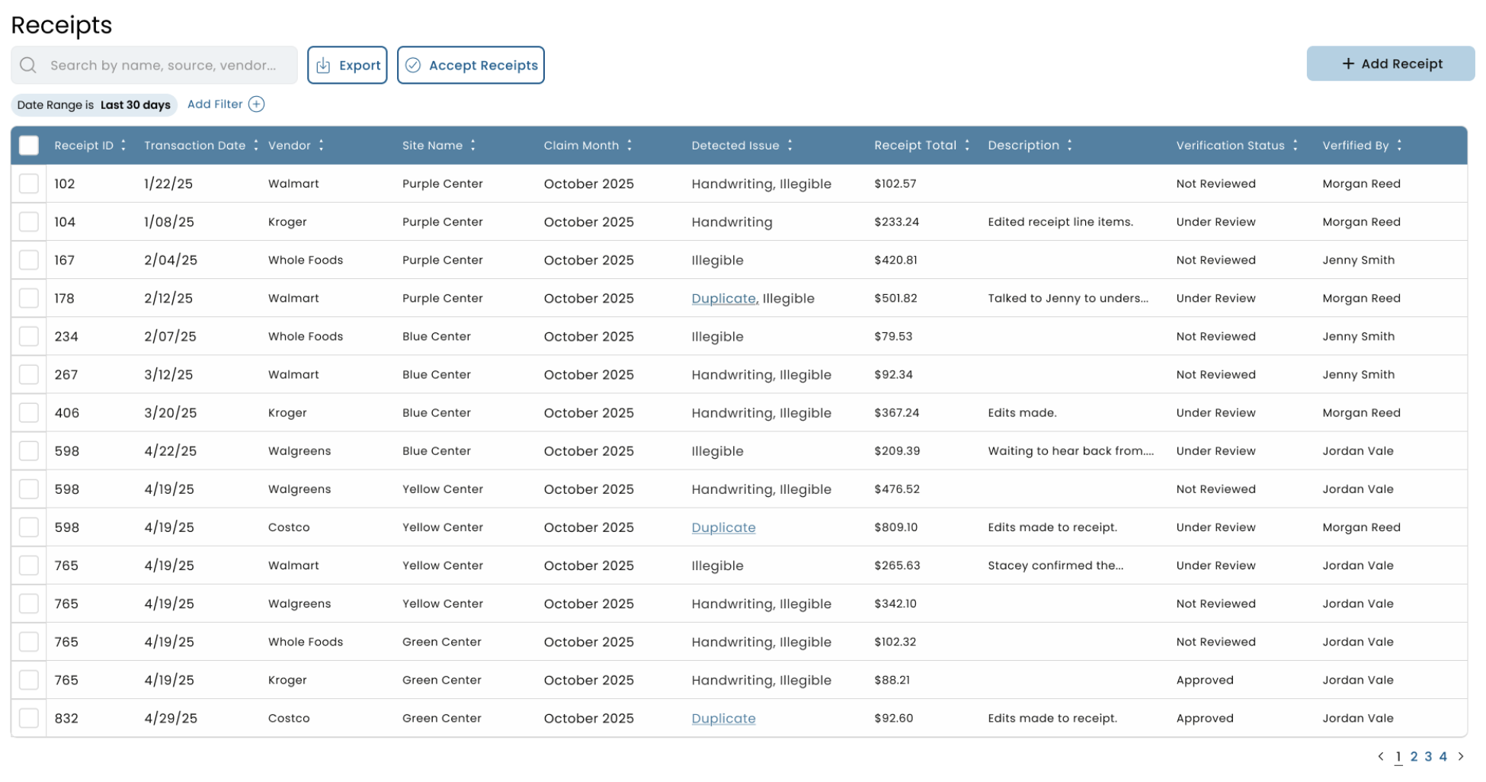The height and width of the screenshot is (782, 1486).
Task: Click the Verification Status column header
Action: (1231, 146)
